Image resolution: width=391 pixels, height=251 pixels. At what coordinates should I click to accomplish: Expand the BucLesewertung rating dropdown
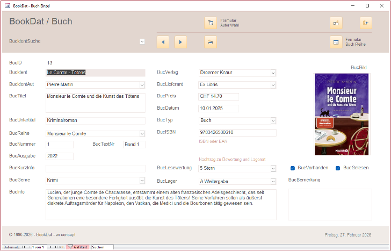pyautogui.click(x=273, y=168)
